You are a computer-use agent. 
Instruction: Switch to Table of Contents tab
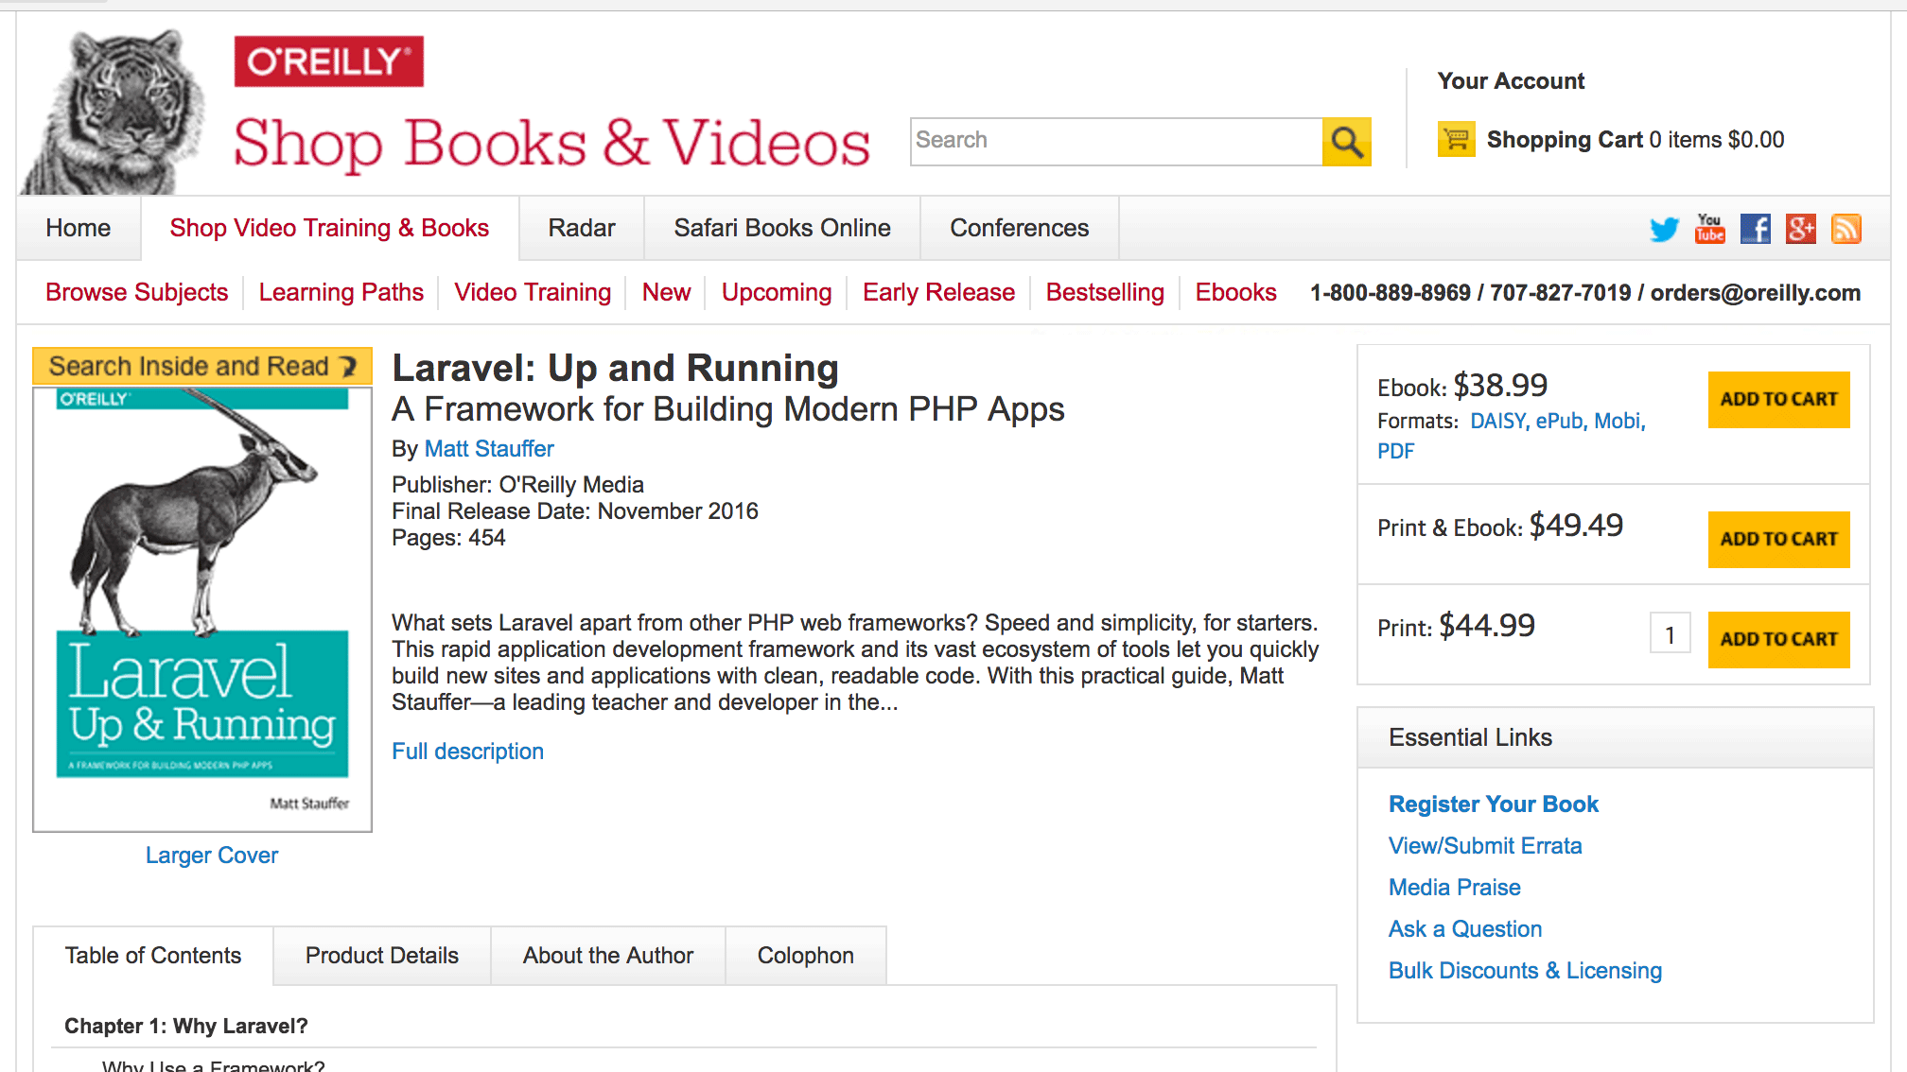[x=153, y=956]
